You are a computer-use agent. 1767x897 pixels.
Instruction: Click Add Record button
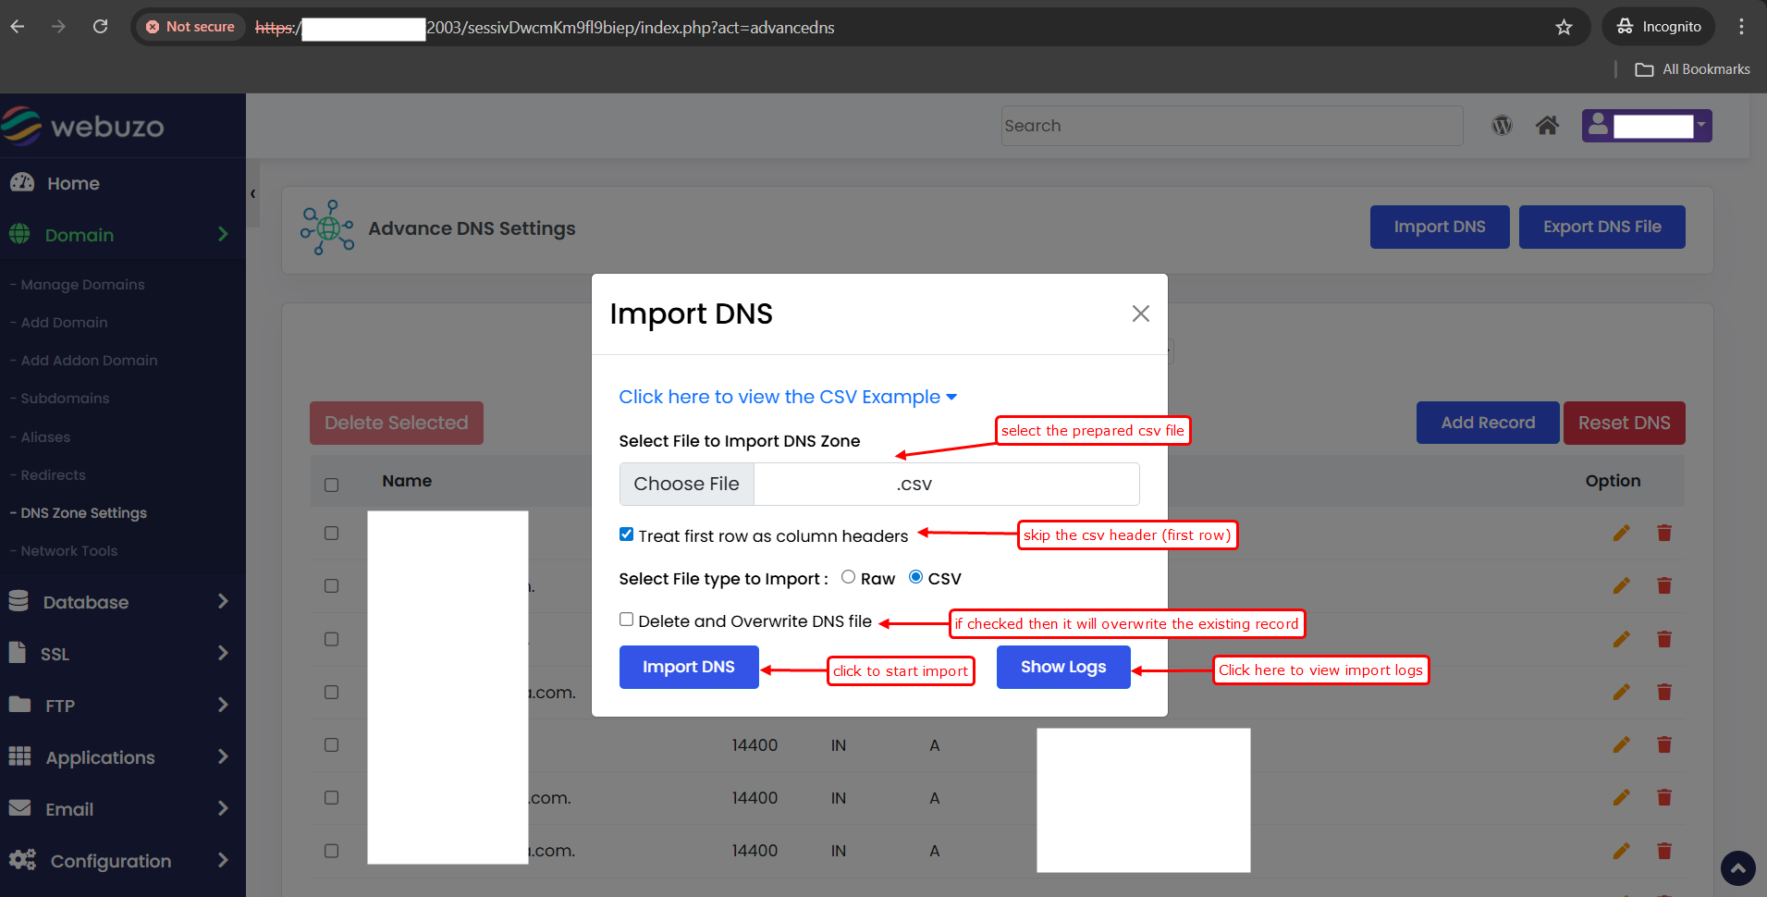(1488, 423)
